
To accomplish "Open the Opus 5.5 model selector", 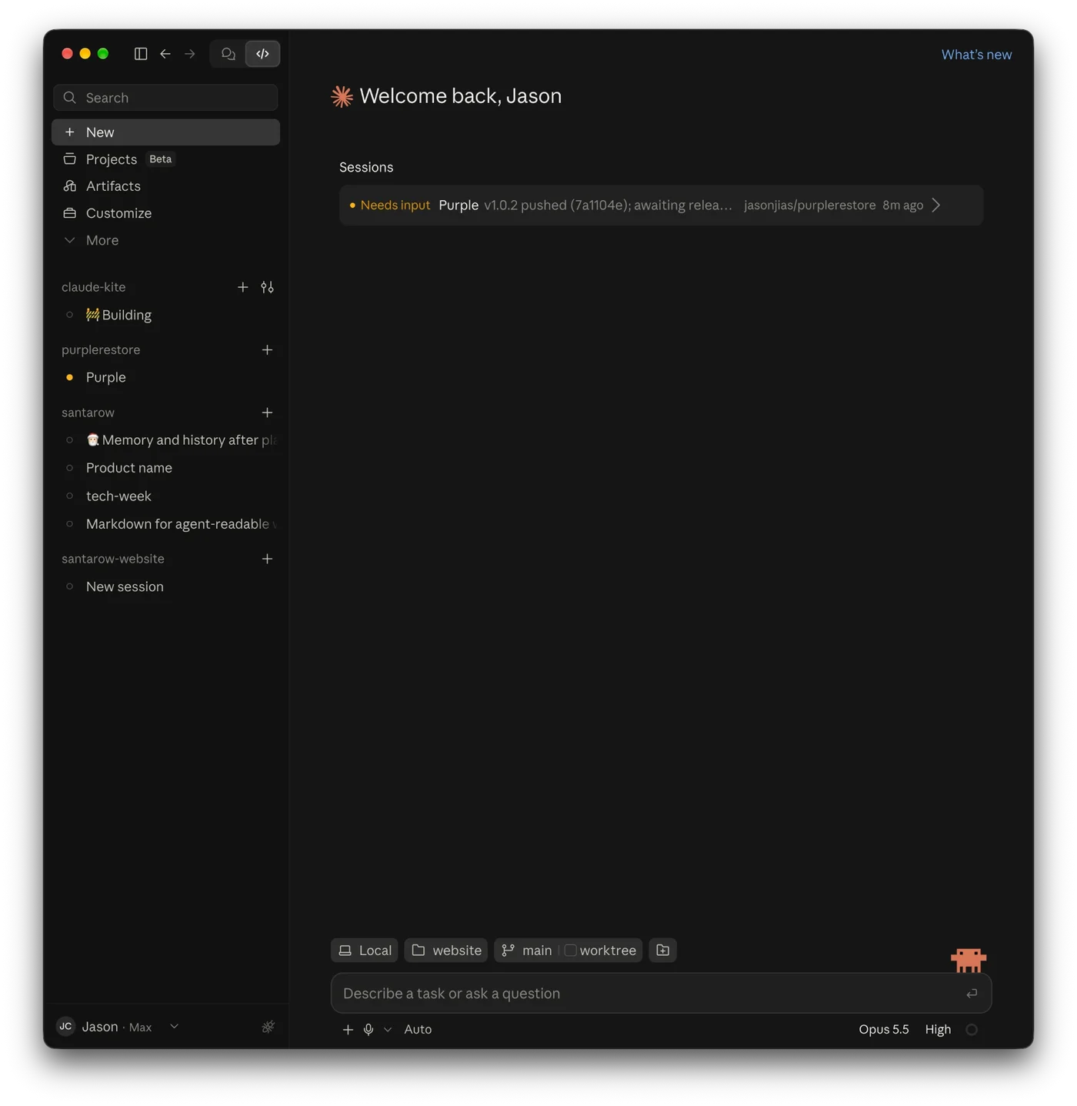I will [884, 1030].
